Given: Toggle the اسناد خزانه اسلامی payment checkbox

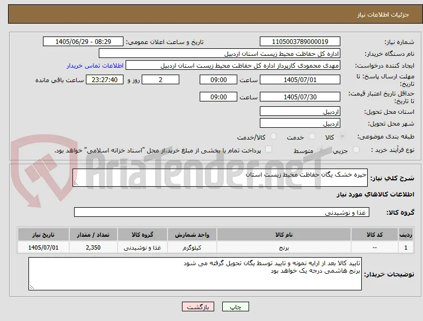Looking at the screenshot, I should click(x=269, y=149).
